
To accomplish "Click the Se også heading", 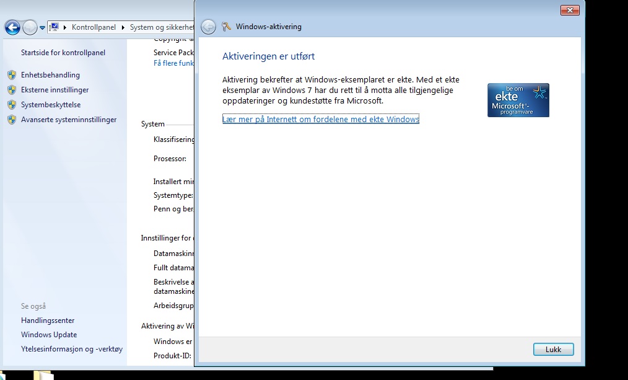I will coord(33,306).
